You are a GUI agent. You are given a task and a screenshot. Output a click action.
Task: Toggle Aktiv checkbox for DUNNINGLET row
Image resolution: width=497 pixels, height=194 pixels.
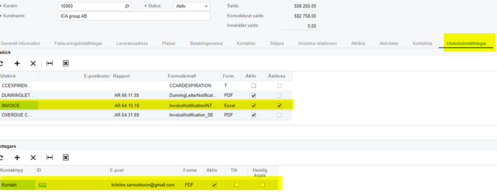click(x=254, y=96)
